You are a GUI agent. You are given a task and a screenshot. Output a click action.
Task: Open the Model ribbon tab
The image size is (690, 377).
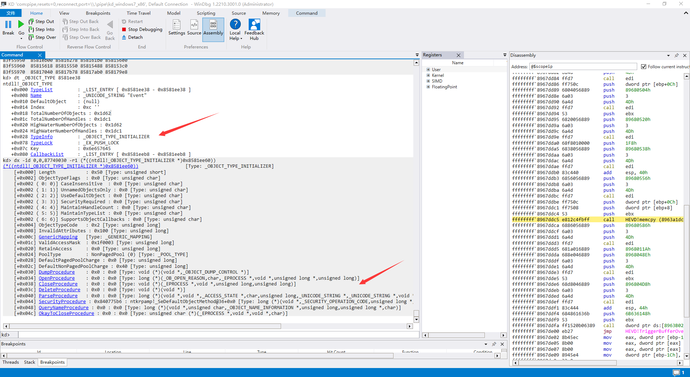[x=174, y=13]
